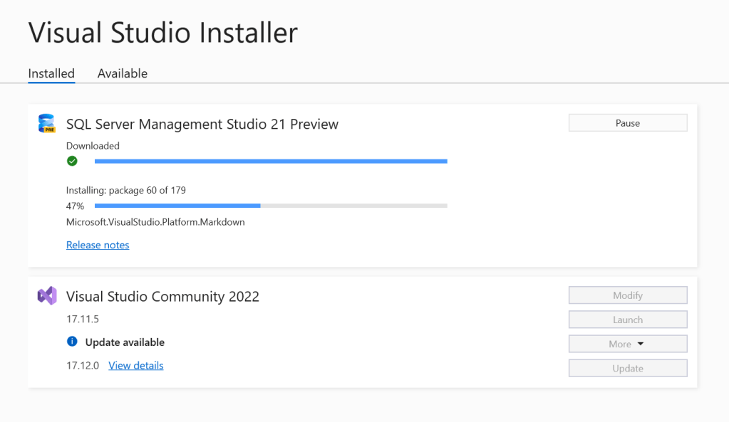The height and width of the screenshot is (422, 729).
Task: Open the Available tab
Action: (123, 73)
